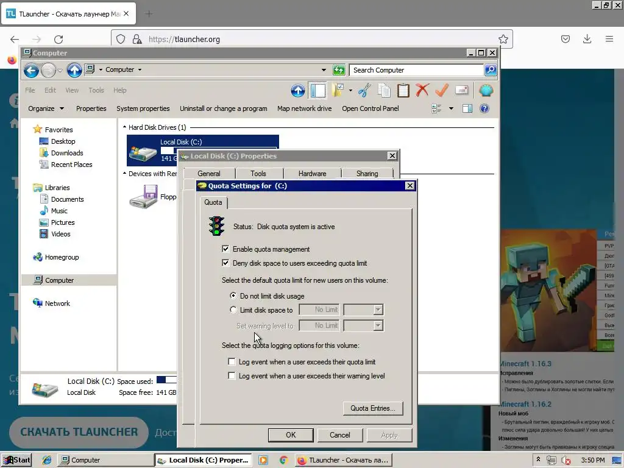
Task: Open the Organize dropdown menu
Action: (x=46, y=108)
